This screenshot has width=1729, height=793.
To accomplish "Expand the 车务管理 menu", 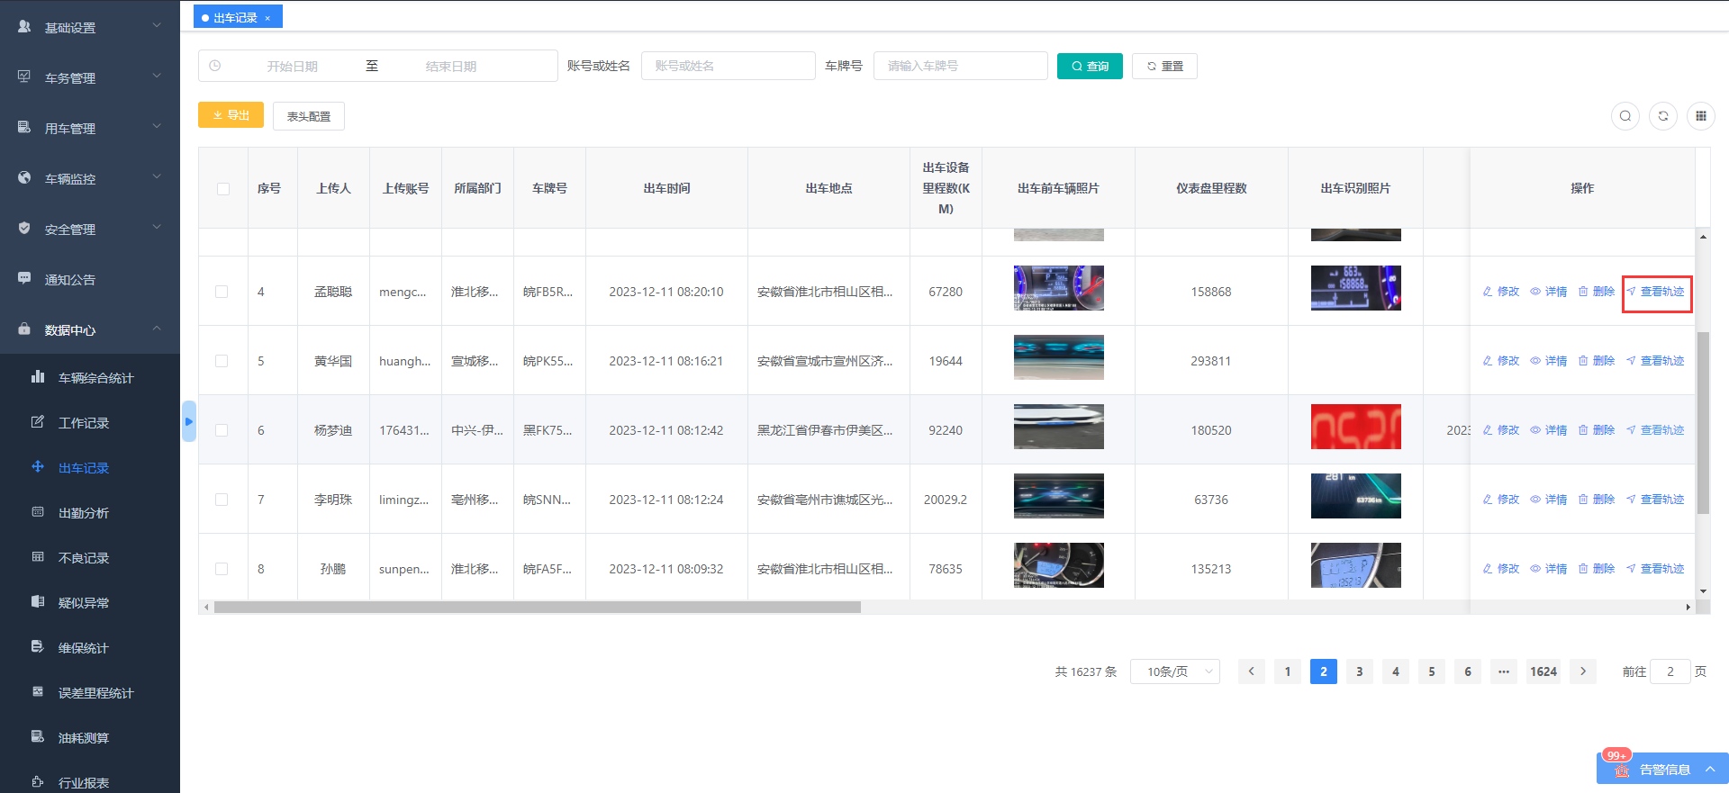I will 90,77.
